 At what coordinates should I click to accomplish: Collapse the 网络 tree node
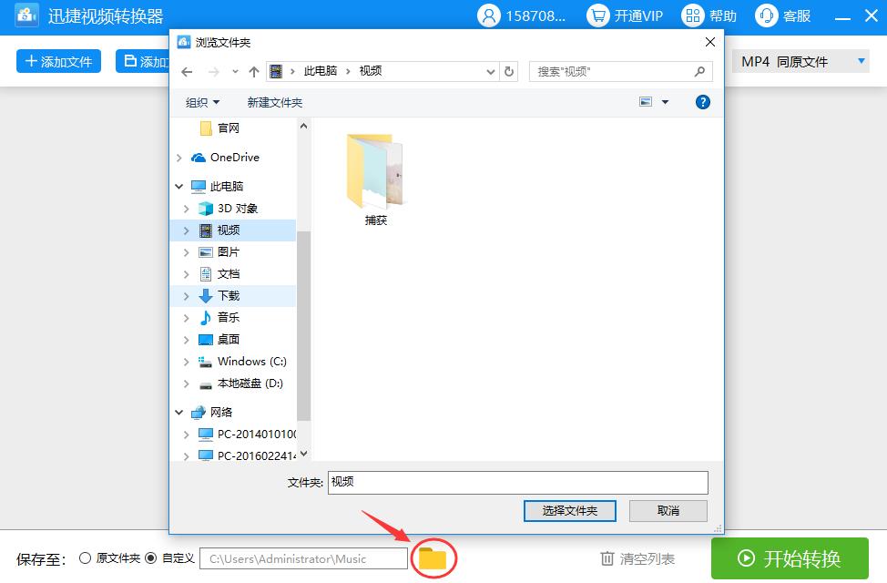[179, 413]
